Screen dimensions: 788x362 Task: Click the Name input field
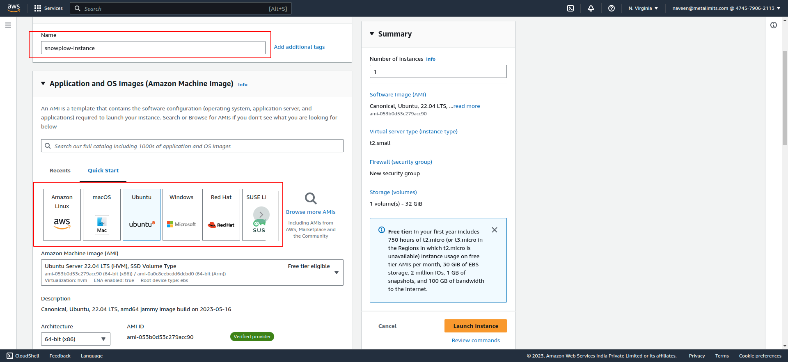pyautogui.click(x=153, y=48)
